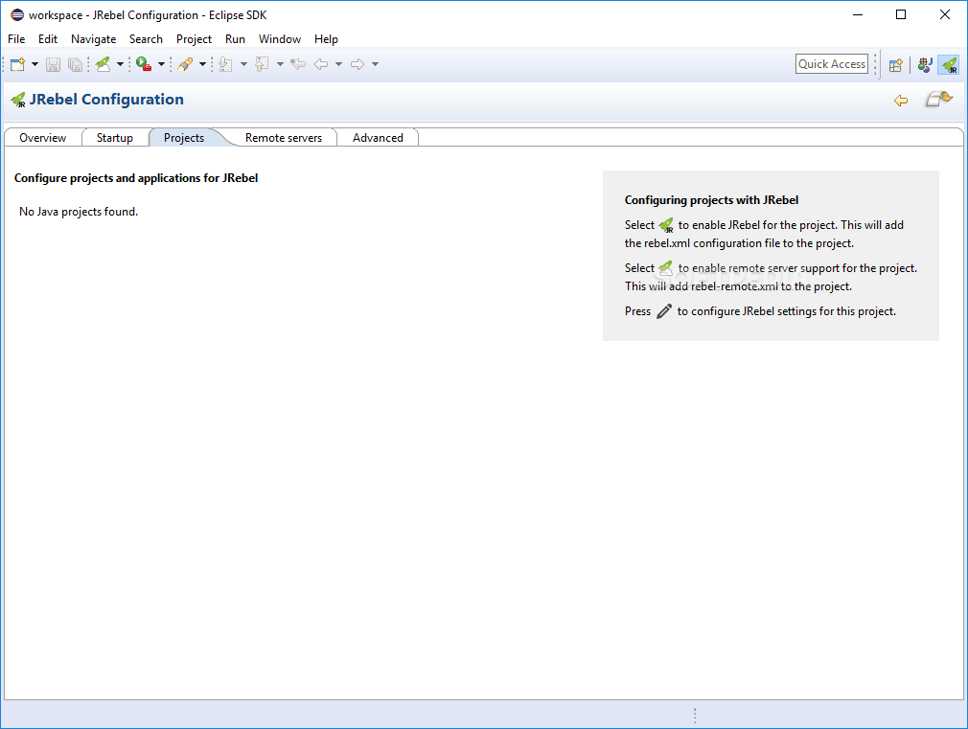Switch to the Startup tab
968x729 pixels.
[115, 138]
